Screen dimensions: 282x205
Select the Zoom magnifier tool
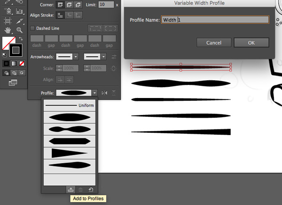coord(20,30)
